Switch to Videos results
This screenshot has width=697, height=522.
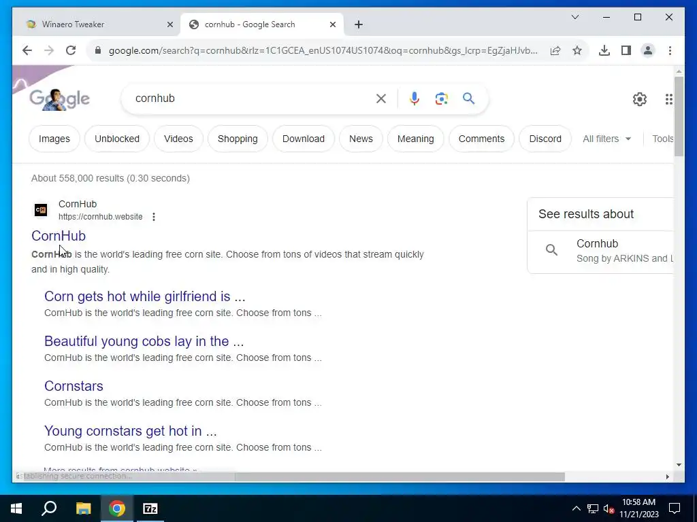coord(178,139)
